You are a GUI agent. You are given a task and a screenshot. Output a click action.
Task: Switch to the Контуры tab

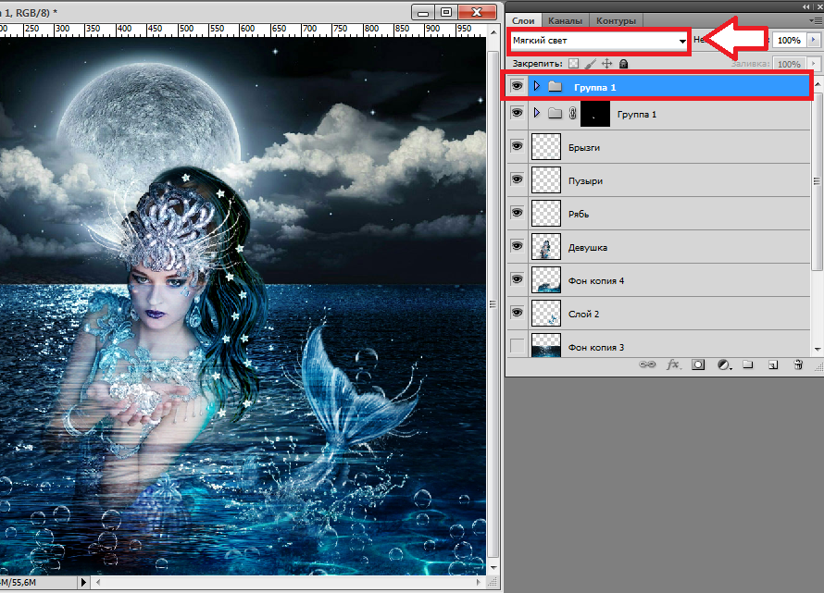coord(616,20)
